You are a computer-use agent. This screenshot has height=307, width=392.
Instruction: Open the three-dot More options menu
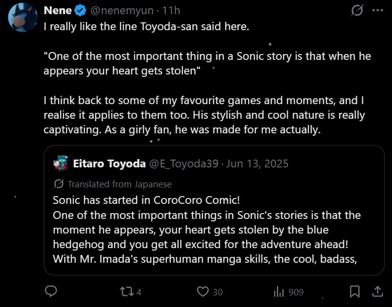[377, 10]
